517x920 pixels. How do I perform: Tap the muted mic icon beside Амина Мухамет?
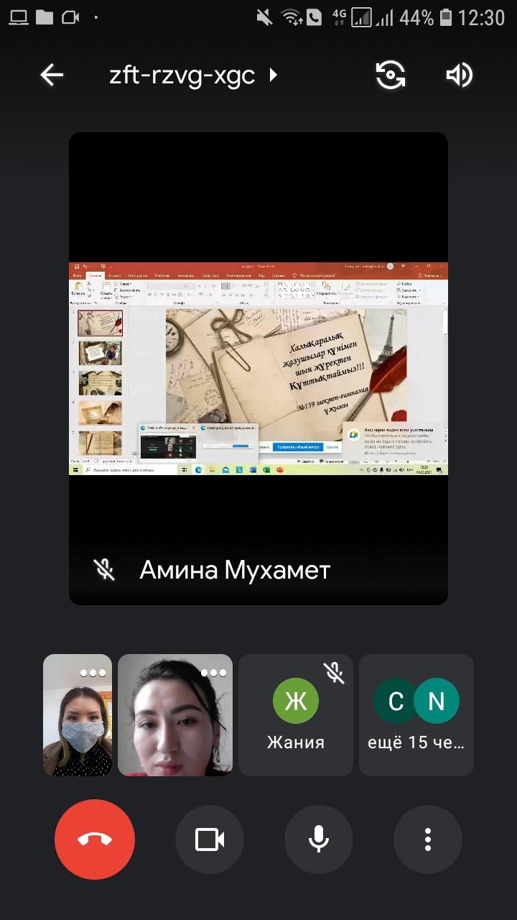(x=105, y=570)
